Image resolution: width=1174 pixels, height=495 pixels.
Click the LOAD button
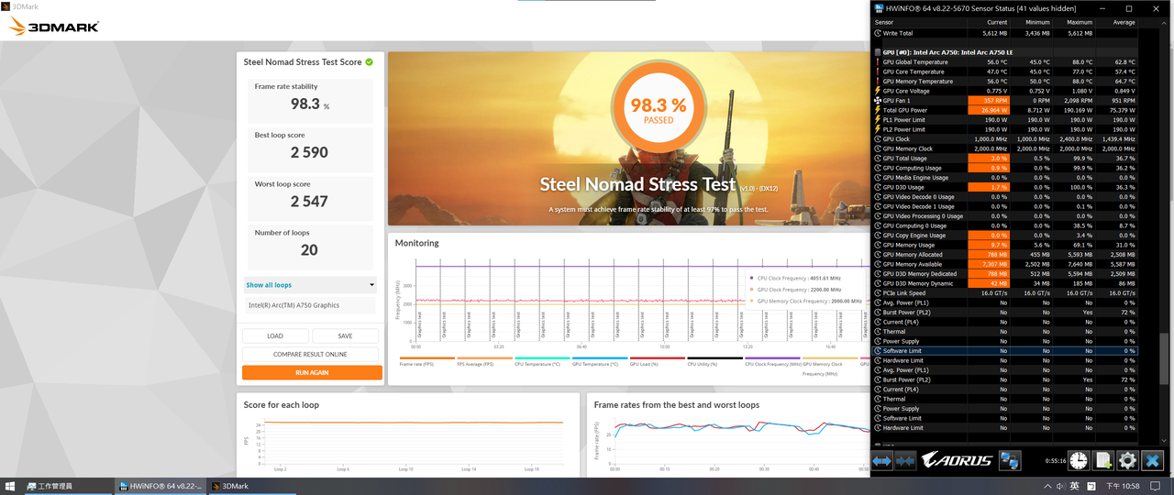(x=275, y=336)
